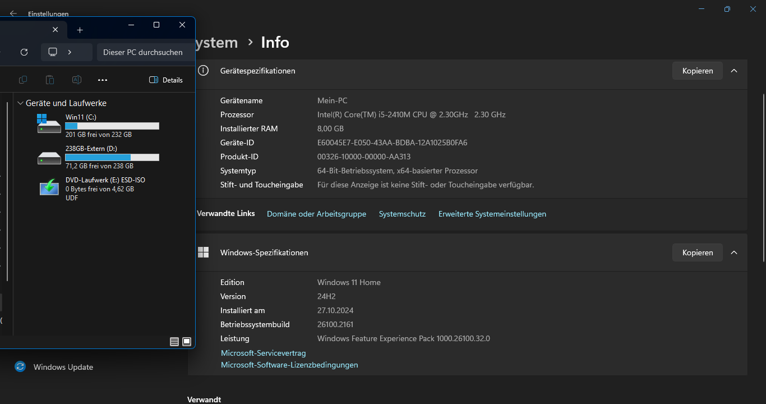This screenshot has width=766, height=404.
Task: Click the info circle icon beside Gerätespezifikationen
Action: coord(204,71)
